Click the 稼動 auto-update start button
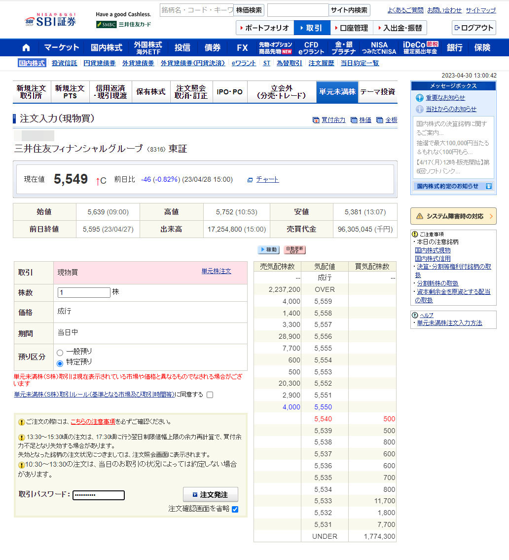This screenshot has height=560, width=509. point(268,250)
